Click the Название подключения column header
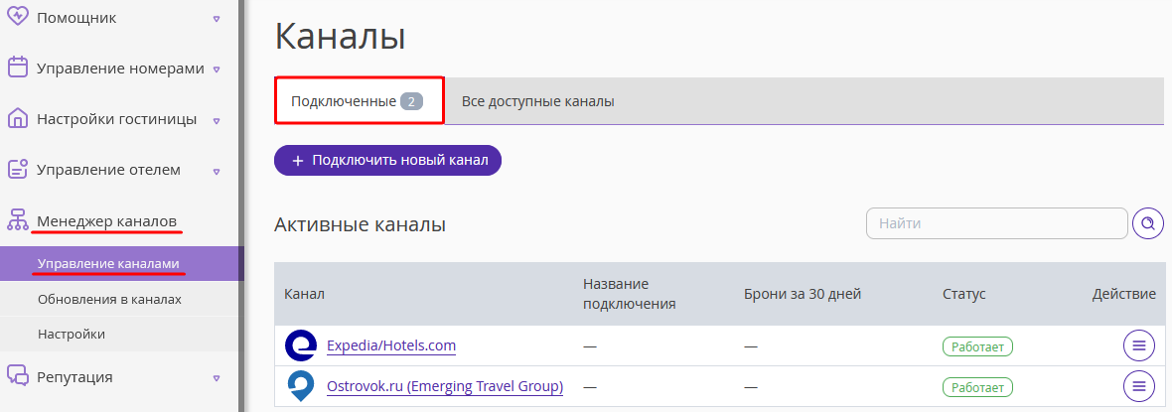 pyautogui.click(x=630, y=294)
